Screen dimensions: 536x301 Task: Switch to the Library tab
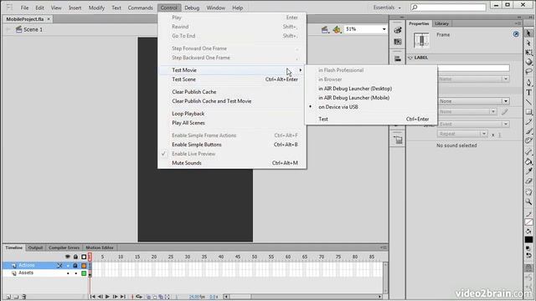click(441, 23)
